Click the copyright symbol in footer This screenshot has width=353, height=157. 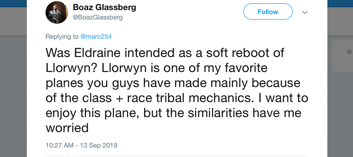[349, 52]
